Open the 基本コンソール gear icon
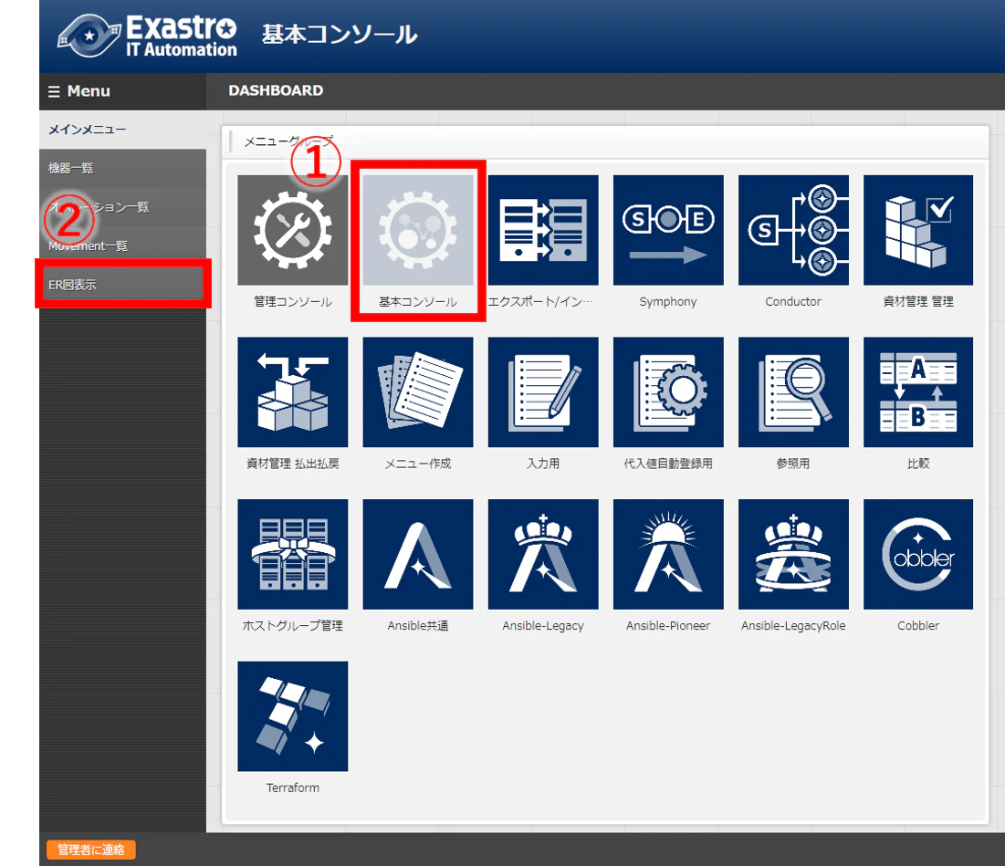This screenshot has height=866, width=1005. click(418, 230)
